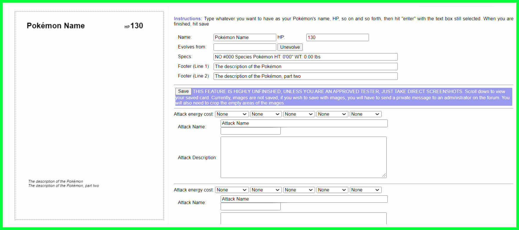Click 'The description of the Pokémon' card footer line

56,182
